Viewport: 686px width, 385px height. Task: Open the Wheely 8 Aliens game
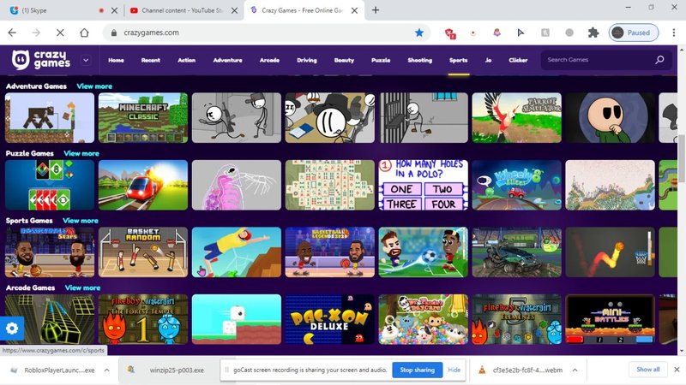pos(517,185)
